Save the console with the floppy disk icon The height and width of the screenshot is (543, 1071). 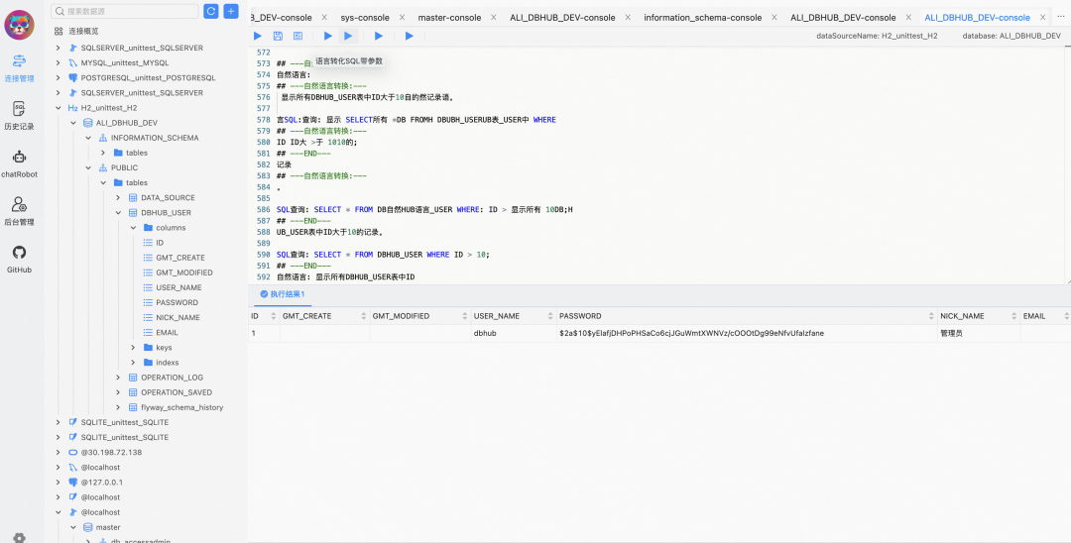click(x=278, y=36)
